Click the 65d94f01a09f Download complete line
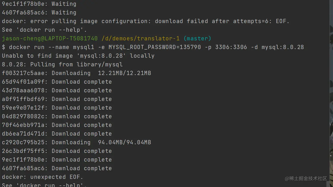Image resolution: width=333 pixels, height=187 pixels. pyautogui.click(x=57, y=82)
